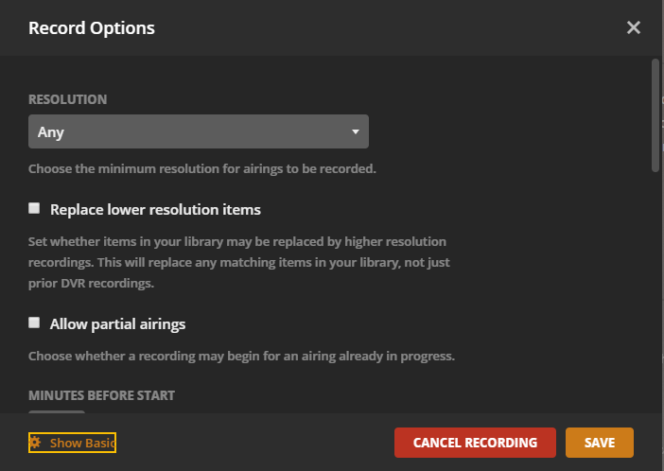Click the dialog's vertical scrollbar thumb

(x=655, y=113)
